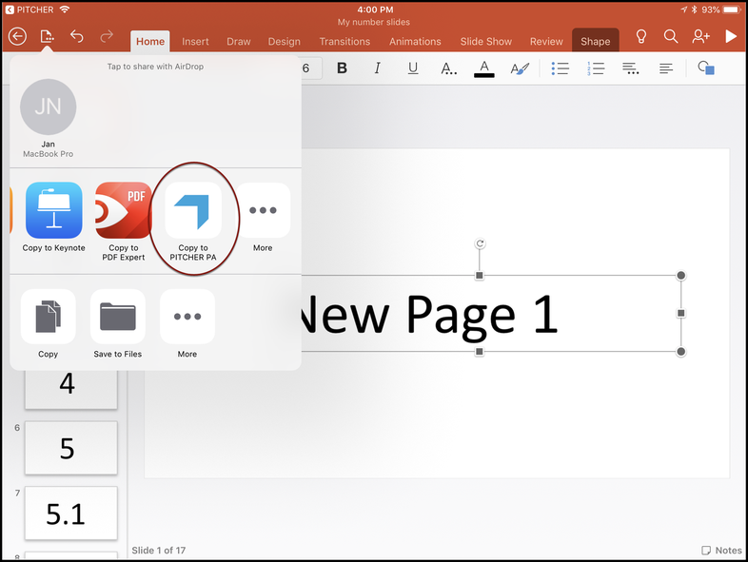Tap the Copy action icon
748x562 pixels.
click(49, 317)
